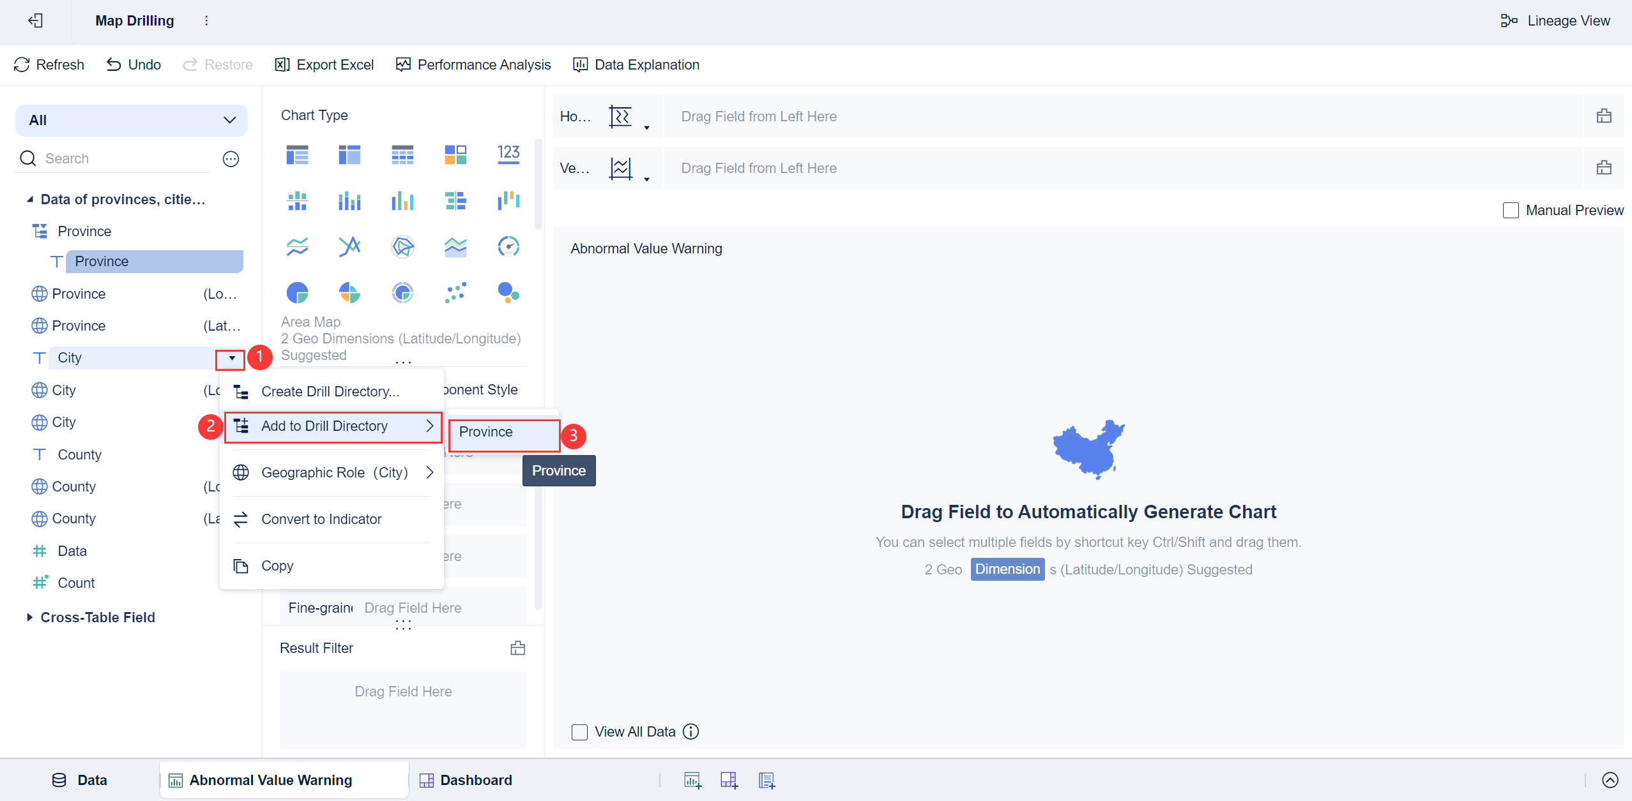Select the rose pie chart type icon

[x=349, y=293]
